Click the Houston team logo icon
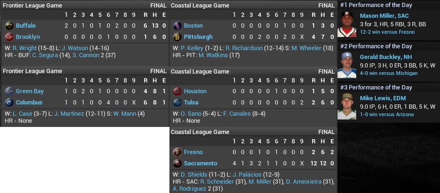440x193 pixels. click(177, 91)
